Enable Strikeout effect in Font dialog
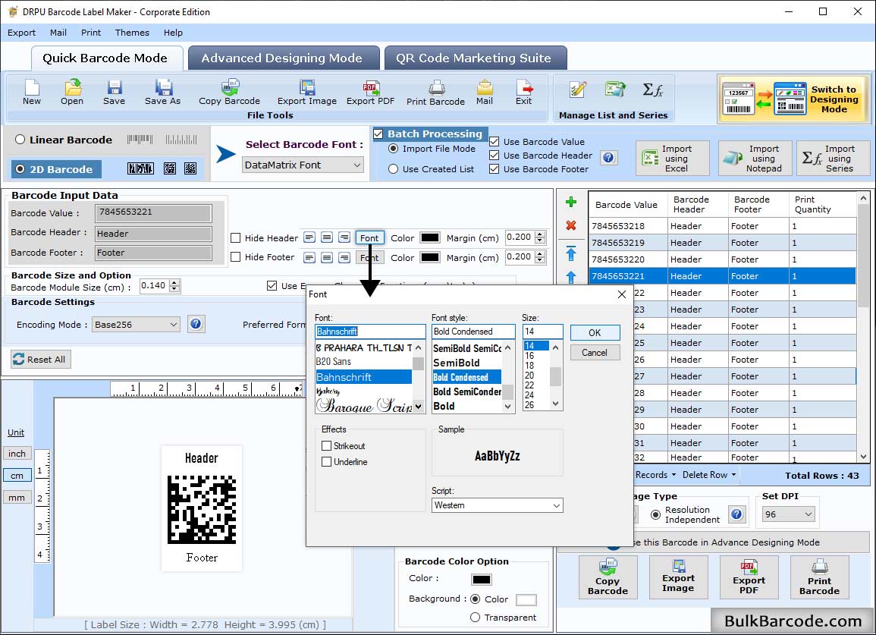This screenshot has width=876, height=635. point(326,446)
